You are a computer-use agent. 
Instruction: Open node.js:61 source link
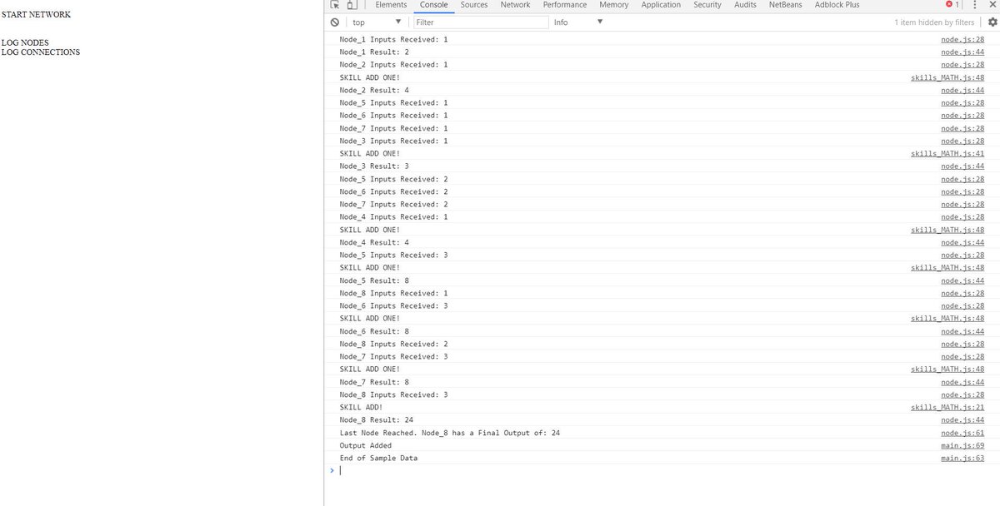[962, 433]
